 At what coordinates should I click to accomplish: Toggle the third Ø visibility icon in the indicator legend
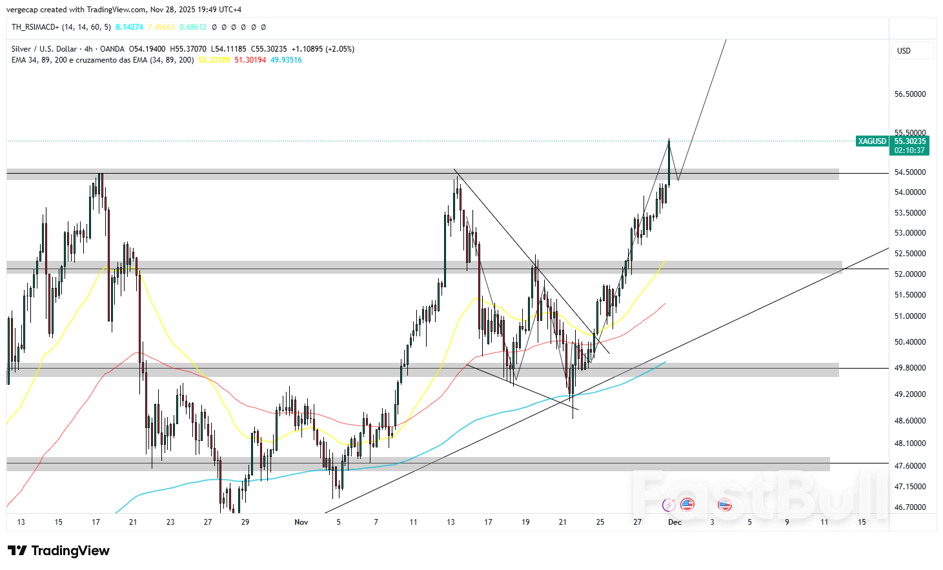[234, 27]
